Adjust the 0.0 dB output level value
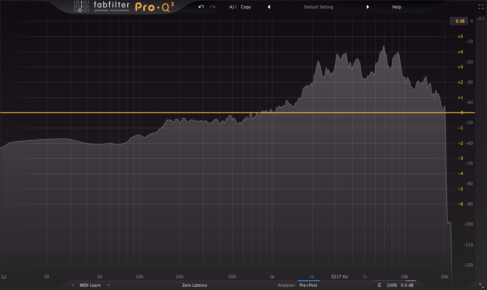 [407, 285]
